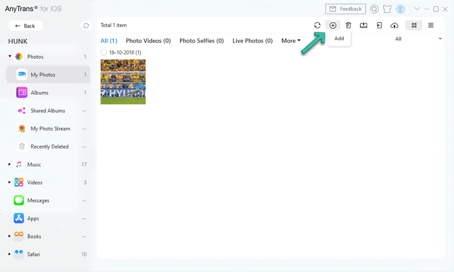The width and height of the screenshot is (454, 272).
Task: Check the 16-10-2018 date group checkbox
Action: [103, 52]
